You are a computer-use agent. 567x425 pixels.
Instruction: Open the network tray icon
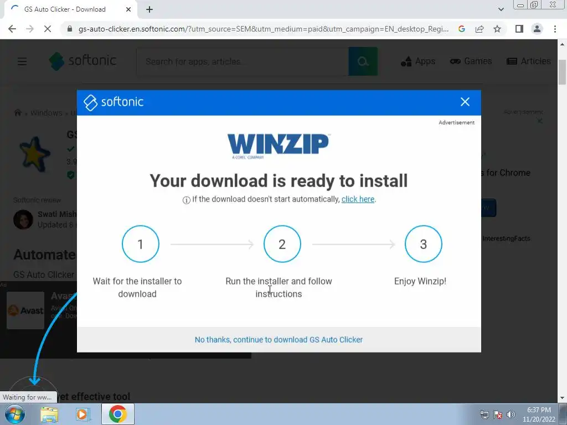point(484,414)
